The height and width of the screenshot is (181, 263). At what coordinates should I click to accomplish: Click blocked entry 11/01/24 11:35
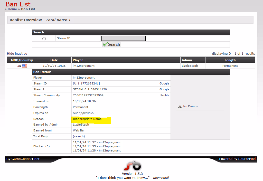(x=97, y=146)
